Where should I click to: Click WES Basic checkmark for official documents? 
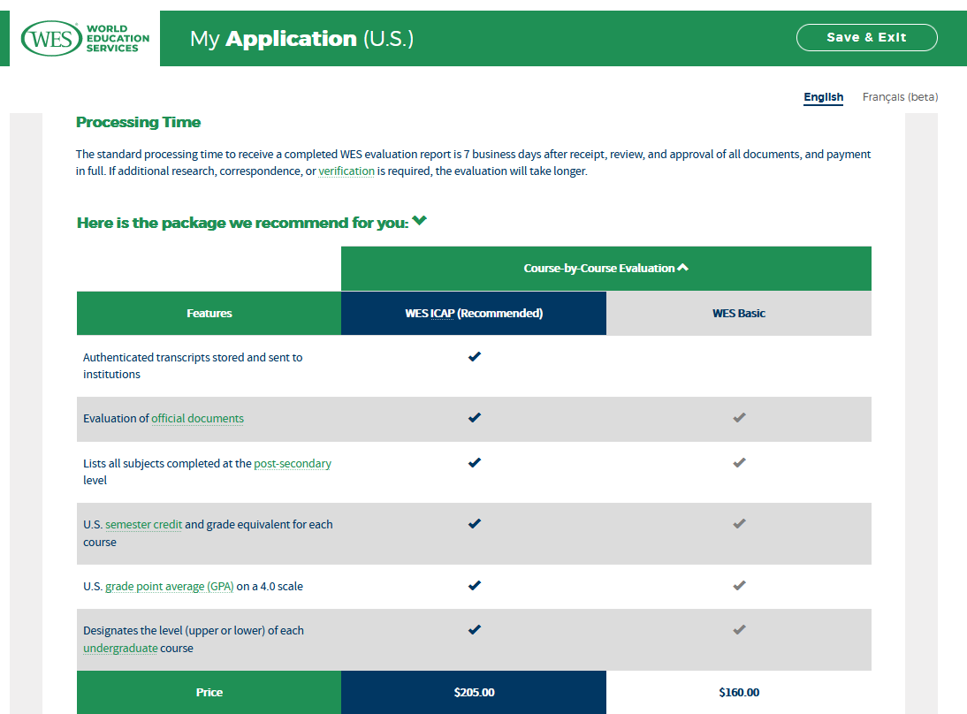(x=740, y=418)
